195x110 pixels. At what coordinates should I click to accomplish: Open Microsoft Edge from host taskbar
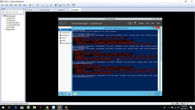[x=16, y=108]
